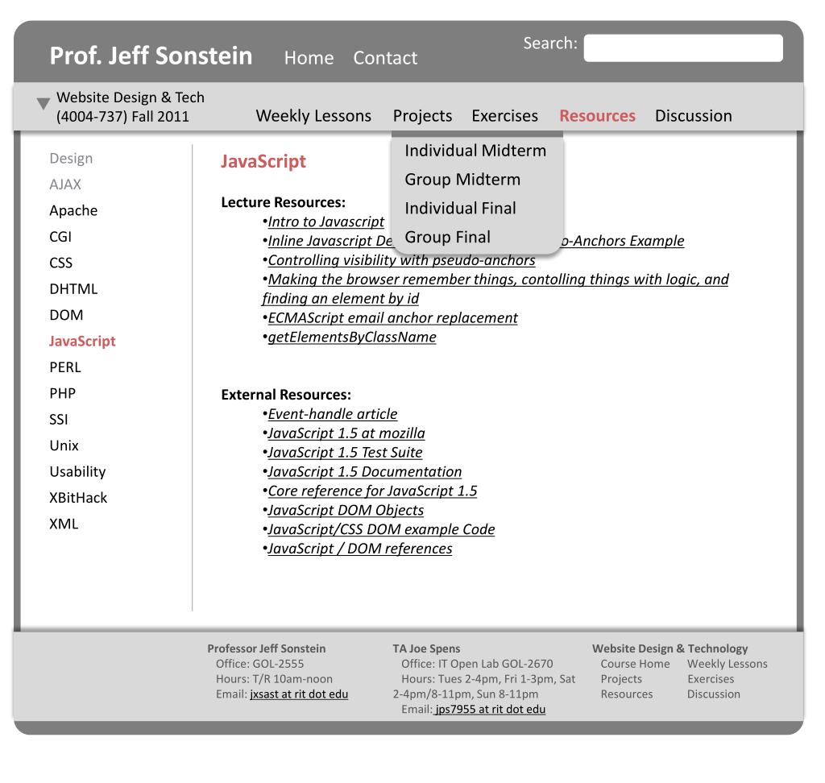Screen dimensions: 825x783
Task: Select CGI in the sidebar
Action: (60, 237)
